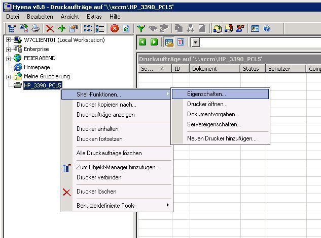Click the blue question mark help icon
This screenshot has height=238, width=321.
pyautogui.click(x=267, y=29)
